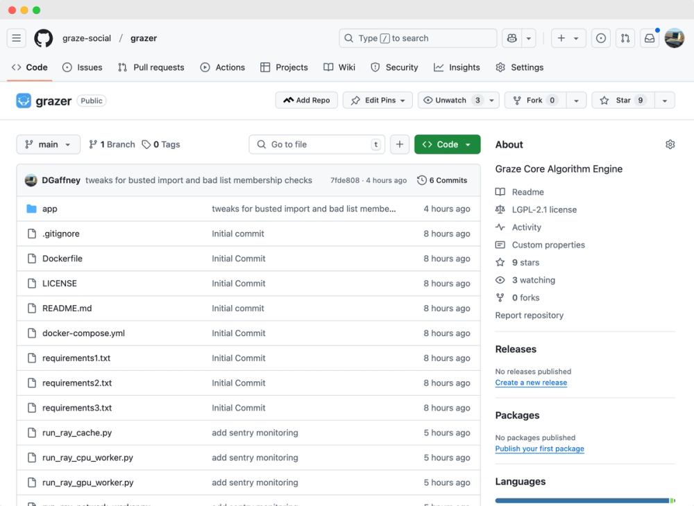This screenshot has width=694, height=506.
Task: Open the README.md file
Action: coord(67,308)
